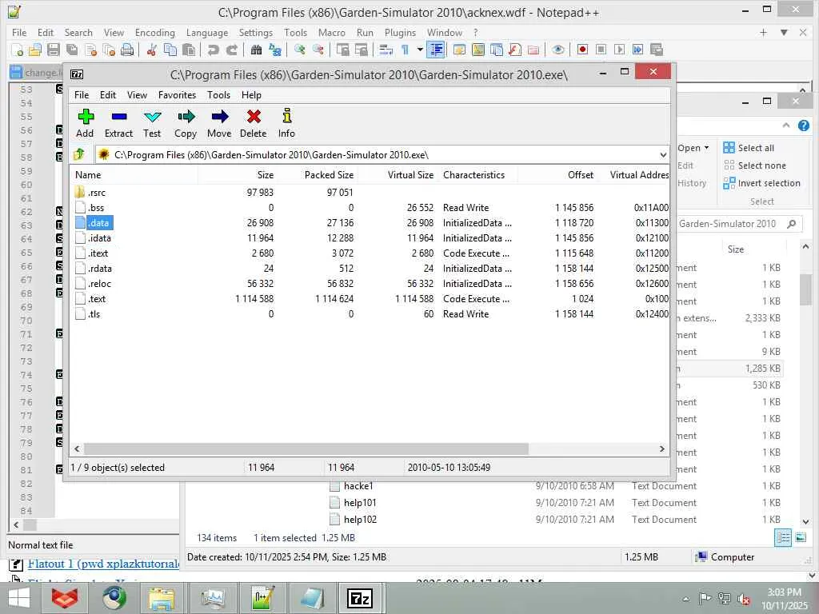
Task: Toggle Show all characters pilcrow icon
Action: pos(405,50)
